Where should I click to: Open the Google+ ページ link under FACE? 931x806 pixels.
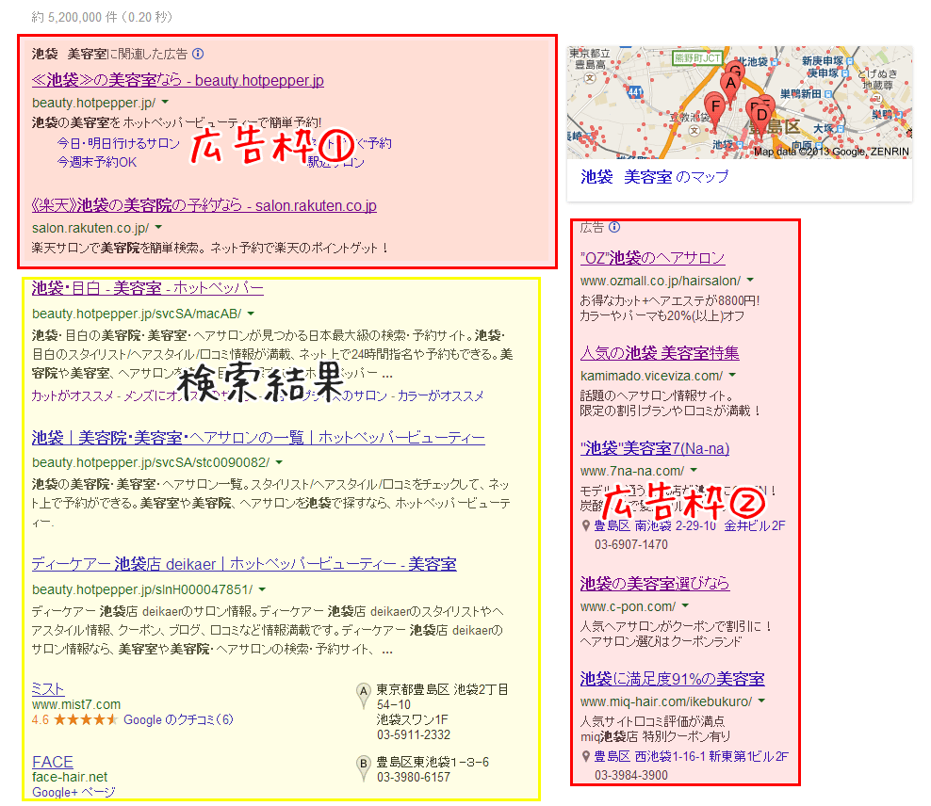point(73,792)
